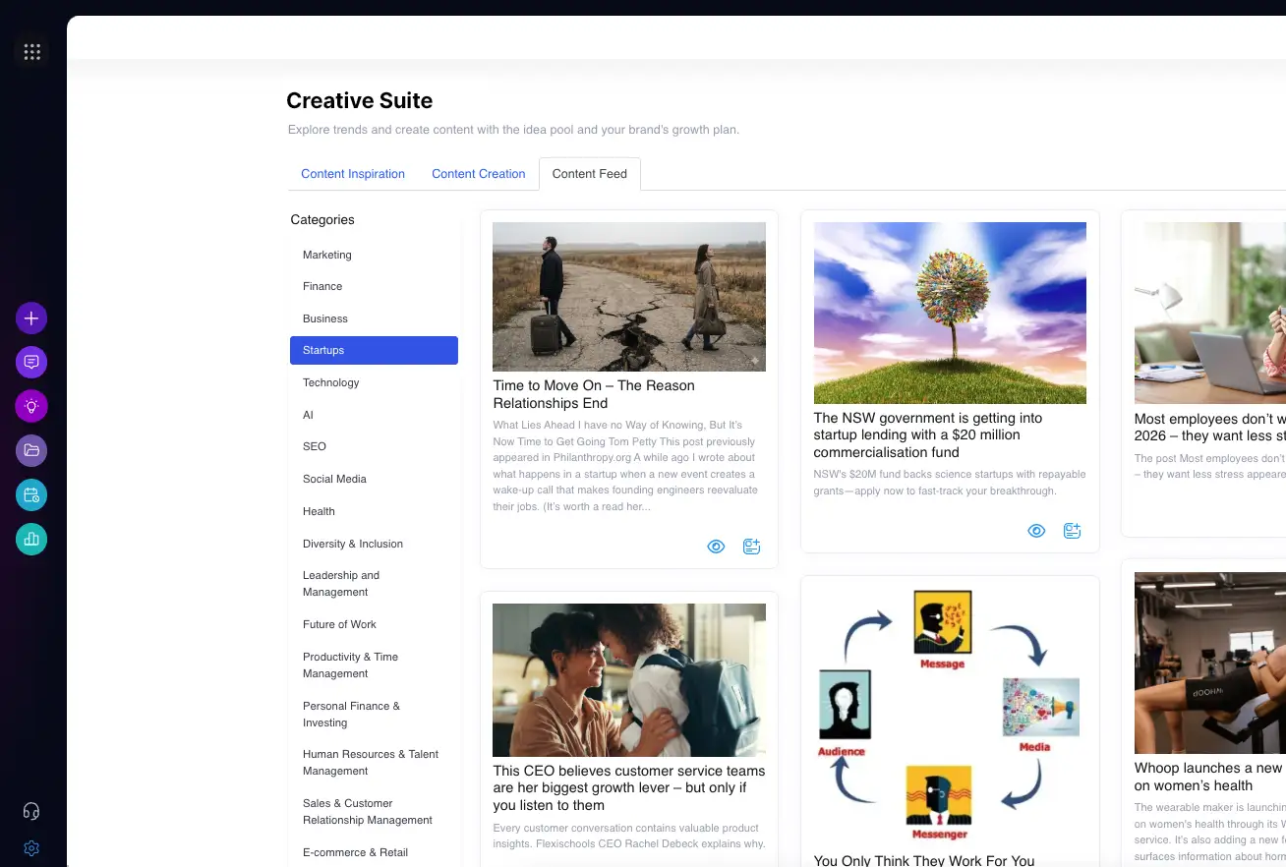Preview the Time to Move On article
Viewport: 1286px width, 867px height.
(716, 547)
